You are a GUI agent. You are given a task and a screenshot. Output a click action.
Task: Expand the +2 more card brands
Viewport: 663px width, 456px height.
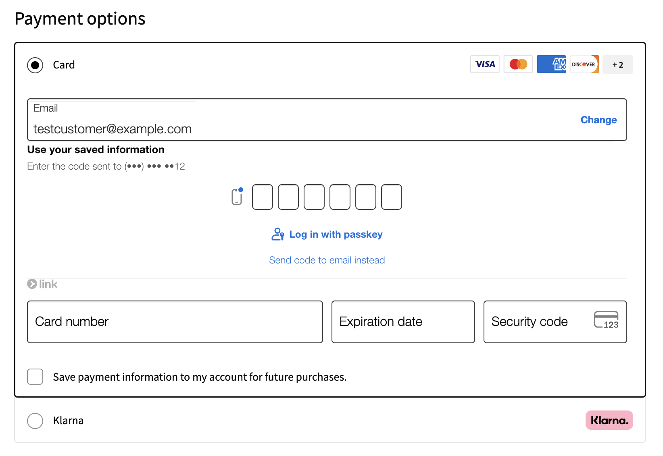coord(617,64)
